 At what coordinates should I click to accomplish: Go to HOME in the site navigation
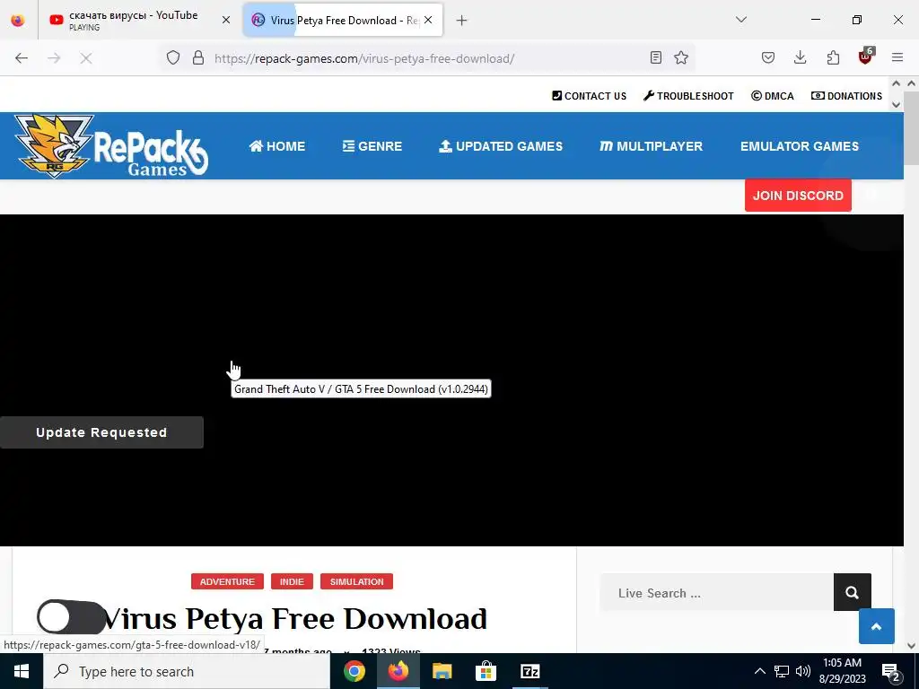tap(276, 146)
